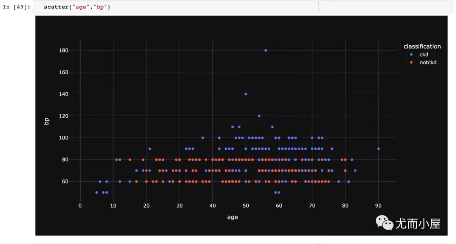
Task: Click the x-axis title age
Action: point(232,217)
